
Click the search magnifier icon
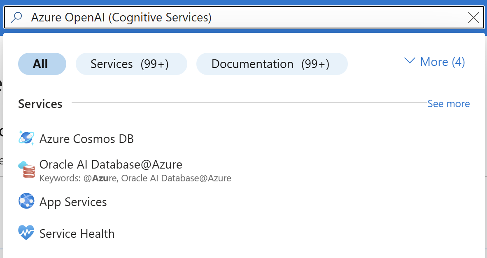pyautogui.click(x=16, y=17)
